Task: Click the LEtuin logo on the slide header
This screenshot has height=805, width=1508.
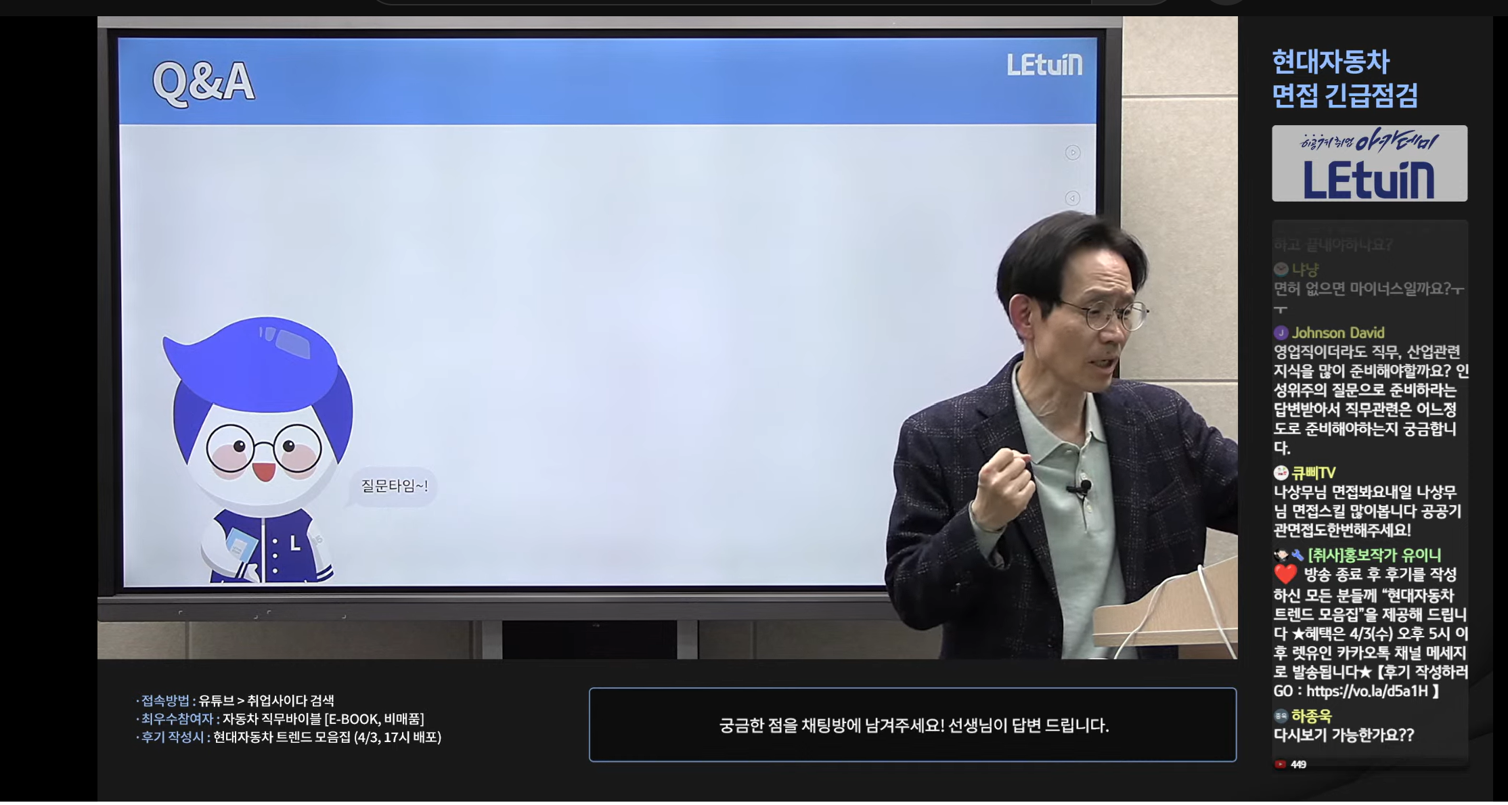Action: [x=1044, y=65]
